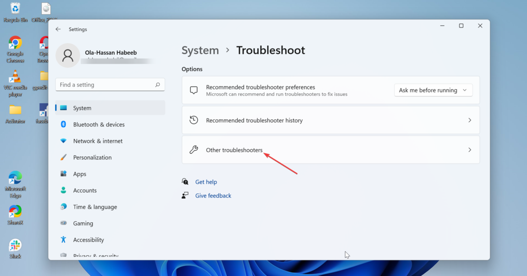Select Google Chrome desktop icon
527x276 pixels.
pos(15,50)
